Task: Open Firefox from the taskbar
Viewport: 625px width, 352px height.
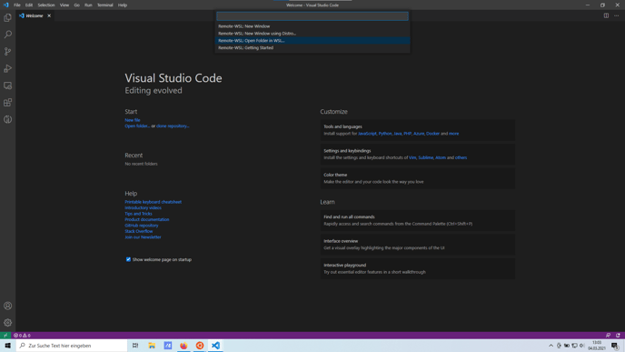Action: point(184,346)
